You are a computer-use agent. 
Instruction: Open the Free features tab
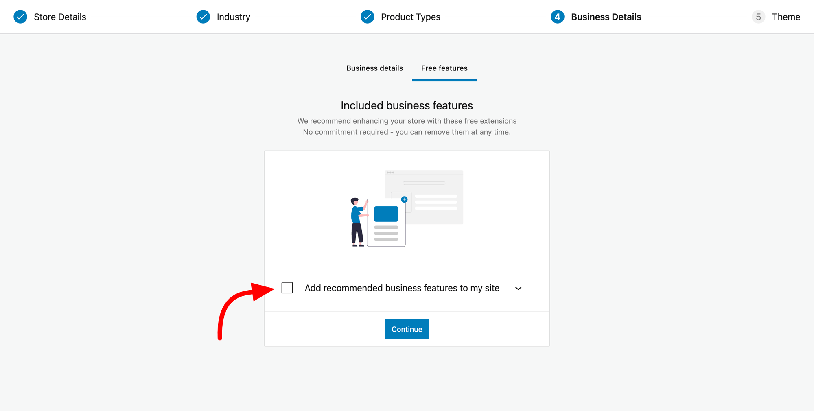pyautogui.click(x=444, y=68)
